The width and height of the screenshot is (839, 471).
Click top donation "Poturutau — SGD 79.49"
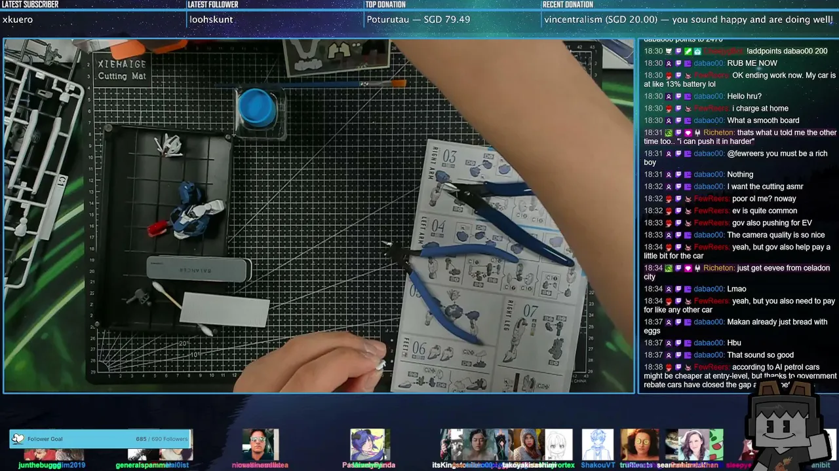pyautogui.click(x=418, y=20)
